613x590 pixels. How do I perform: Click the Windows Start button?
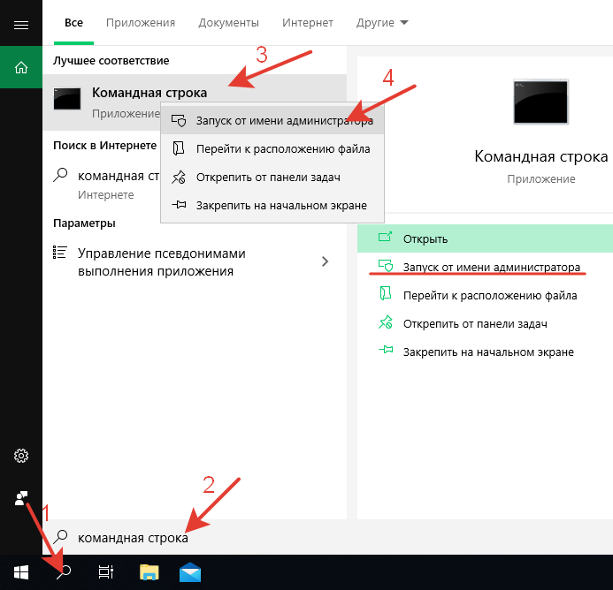[x=21, y=573]
